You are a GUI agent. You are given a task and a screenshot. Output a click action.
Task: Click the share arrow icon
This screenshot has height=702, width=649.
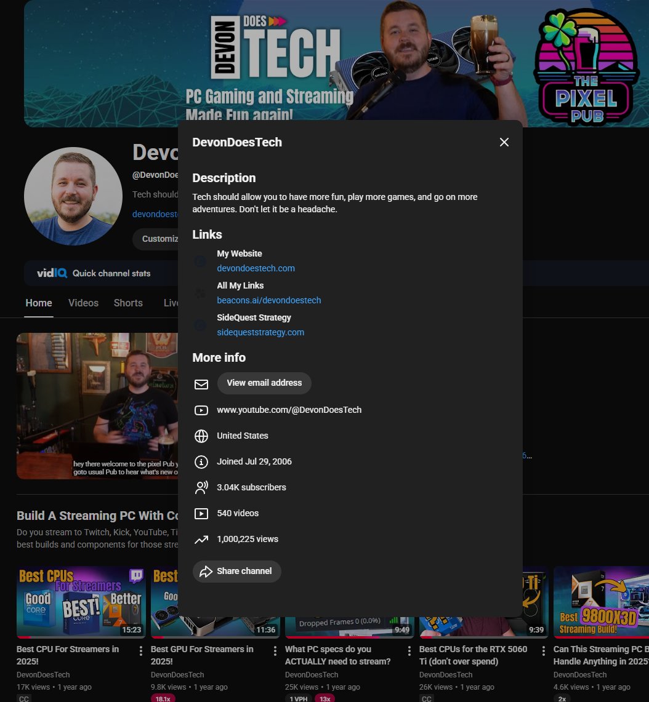point(206,572)
